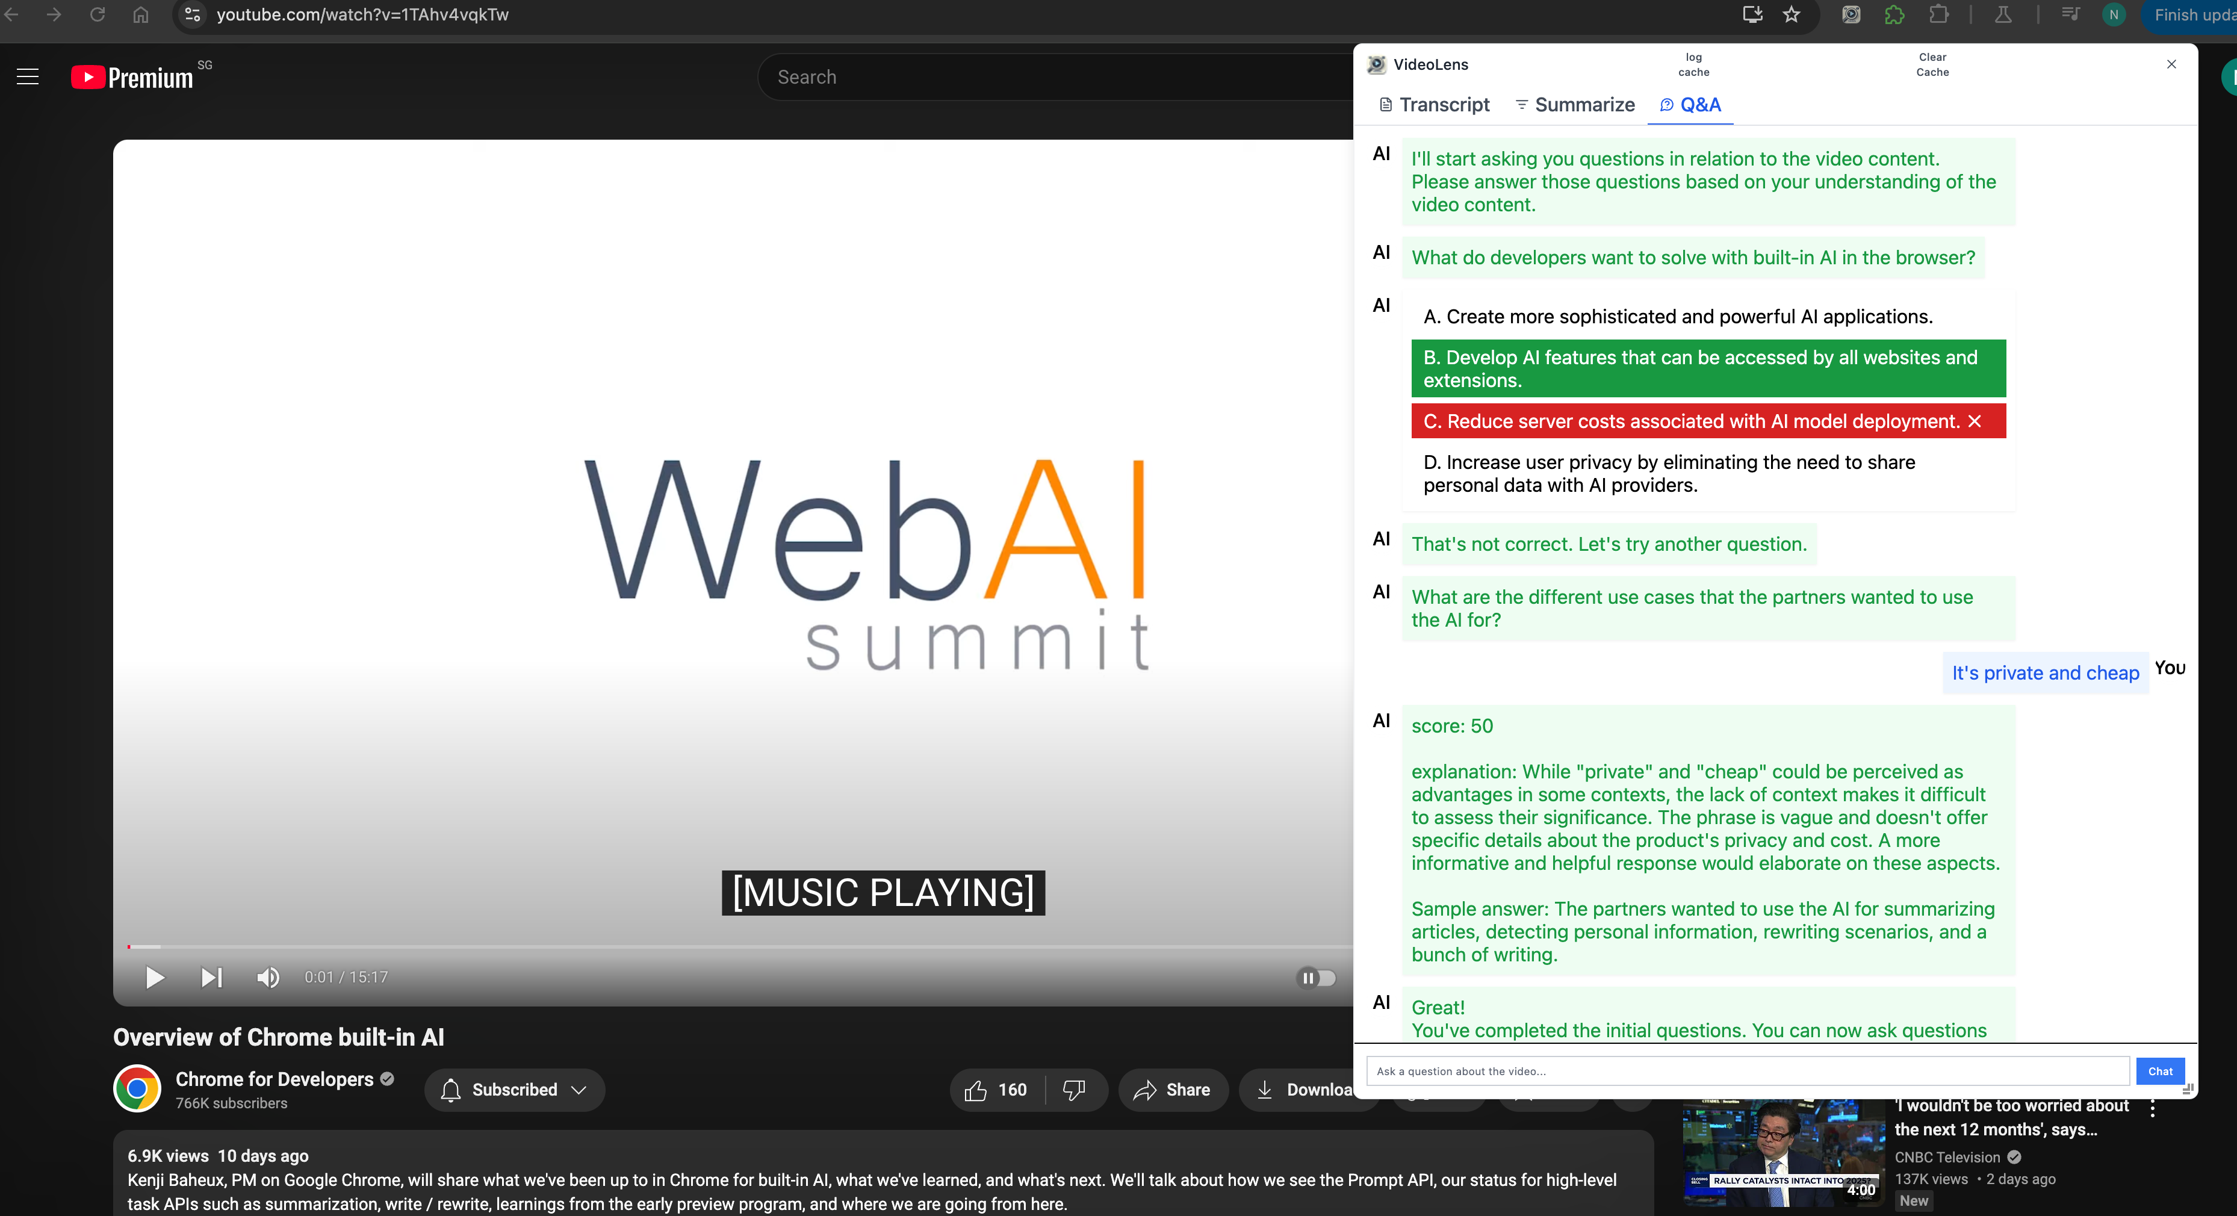Select answer option A about sophisticated applications
Image resolution: width=2237 pixels, height=1216 pixels.
[1678, 317]
